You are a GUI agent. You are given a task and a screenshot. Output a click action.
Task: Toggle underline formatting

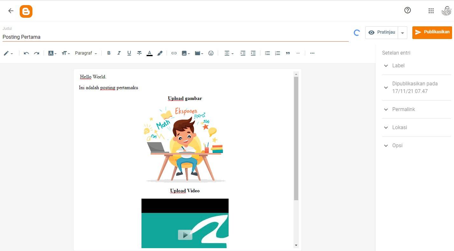[129, 53]
